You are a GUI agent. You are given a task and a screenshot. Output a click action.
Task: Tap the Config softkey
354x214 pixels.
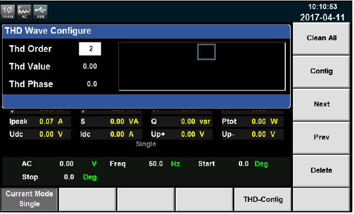(x=322, y=72)
